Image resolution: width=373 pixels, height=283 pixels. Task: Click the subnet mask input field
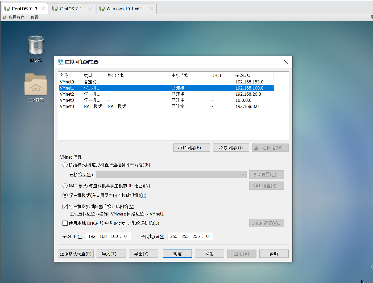click(x=190, y=236)
